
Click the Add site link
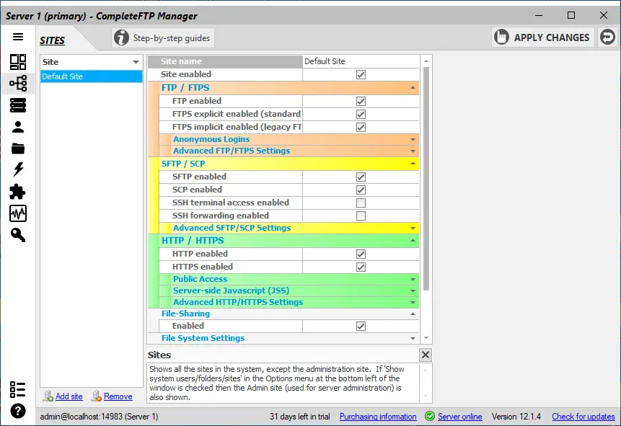69,396
